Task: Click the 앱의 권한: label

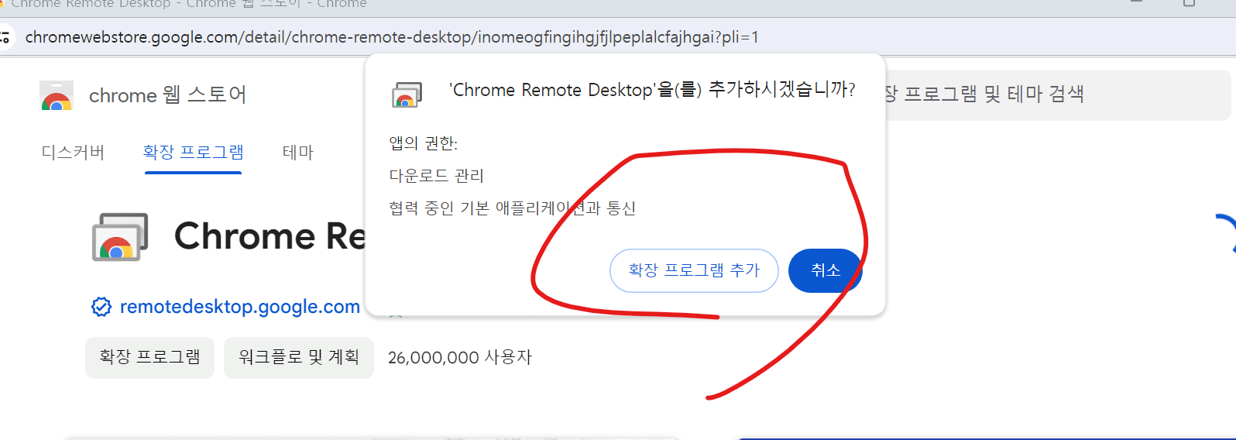Action: click(423, 143)
